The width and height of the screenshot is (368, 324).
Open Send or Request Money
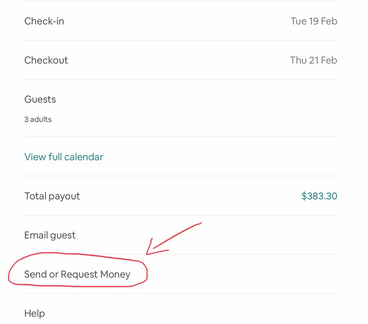click(x=77, y=274)
